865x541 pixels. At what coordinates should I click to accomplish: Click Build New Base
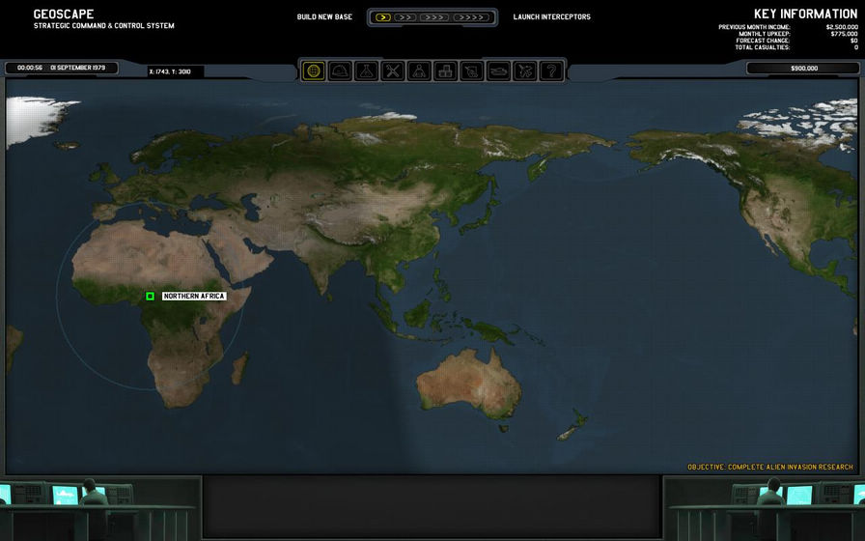(324, 16)
